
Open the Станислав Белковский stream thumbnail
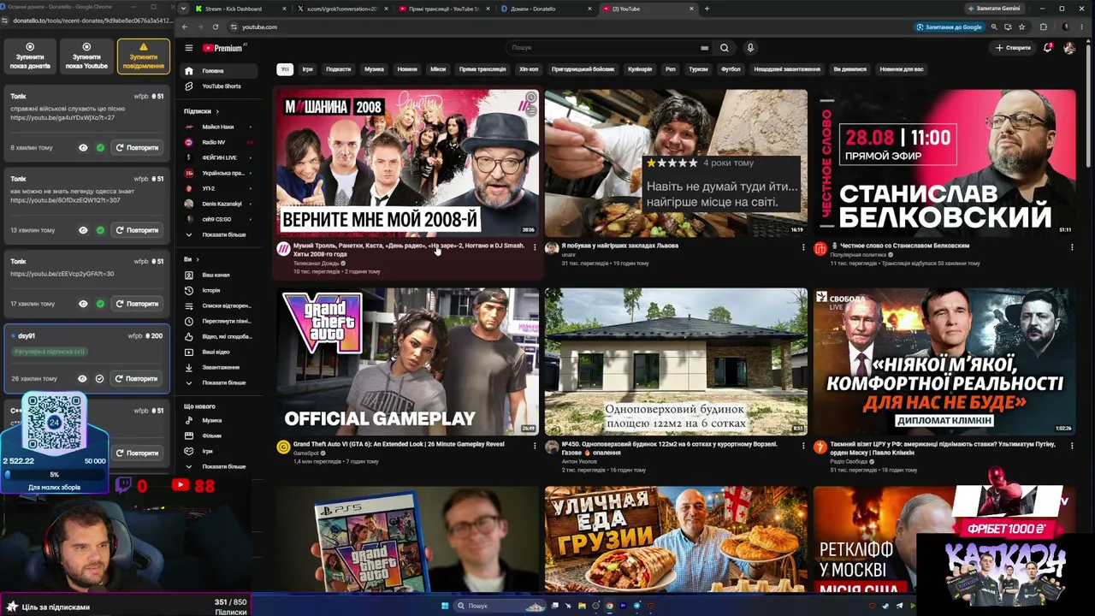click(944, 163)
